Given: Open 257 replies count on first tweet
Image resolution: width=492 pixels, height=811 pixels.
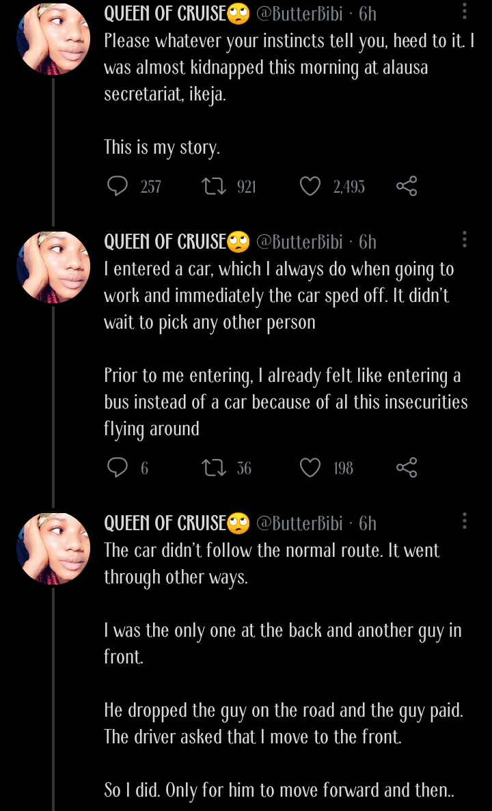Looking at the screenshot, I should coord(151,187).
